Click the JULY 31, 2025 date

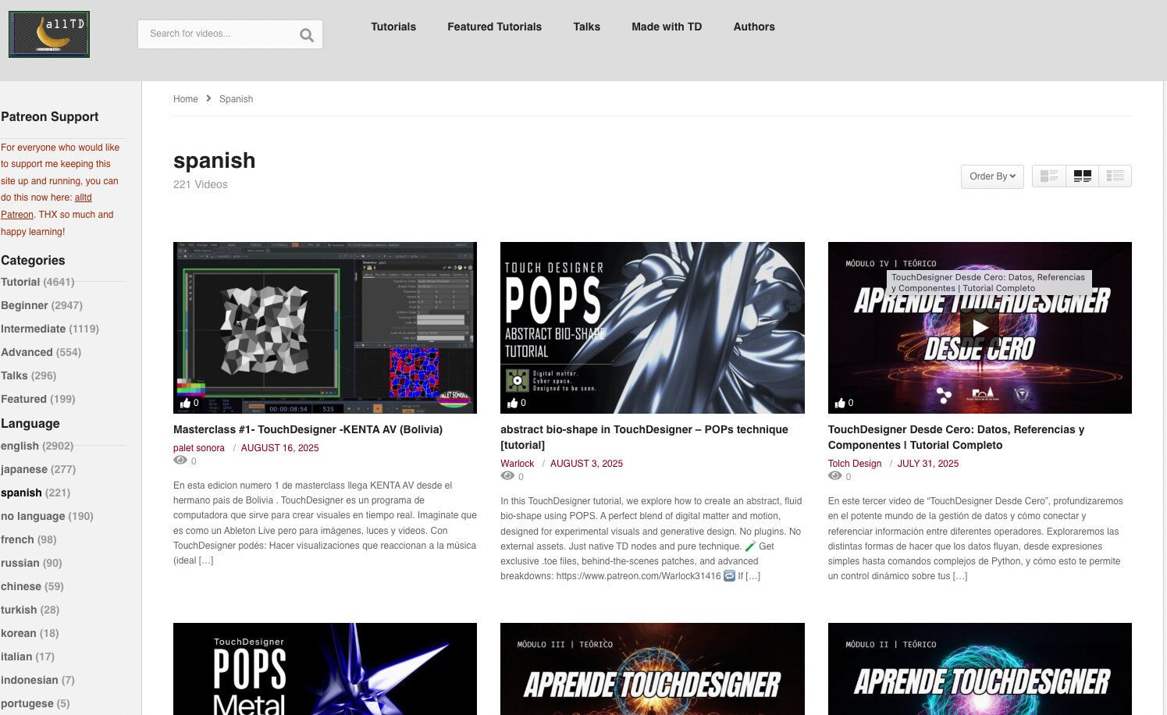click(x=928, y=464)
